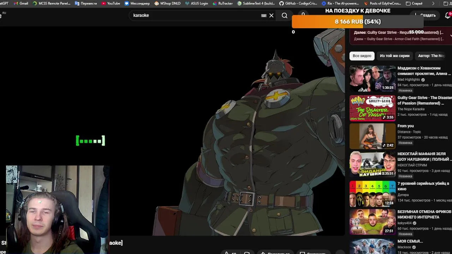Open the WShop DNLD bookmark
This screenshot has width=452, height=254.
pyautogui.click(x=167, y=3)
